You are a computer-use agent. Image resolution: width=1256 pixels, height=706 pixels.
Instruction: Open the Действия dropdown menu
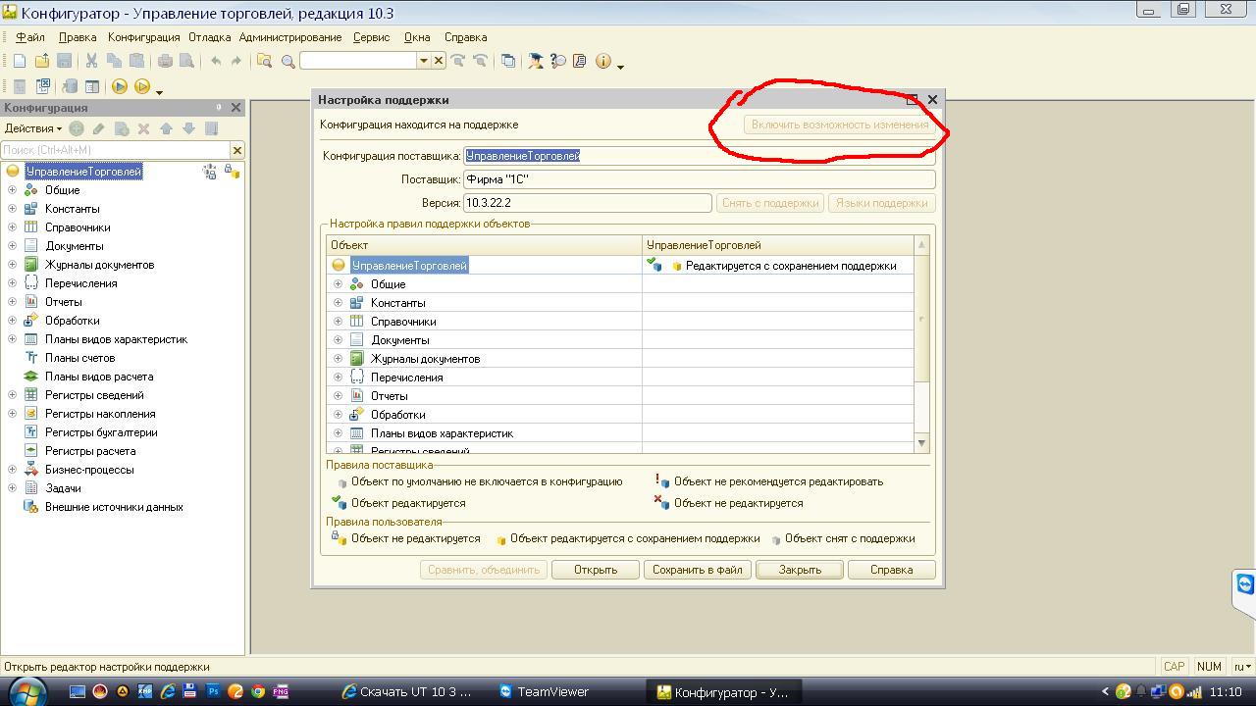[x=32, y=128]
